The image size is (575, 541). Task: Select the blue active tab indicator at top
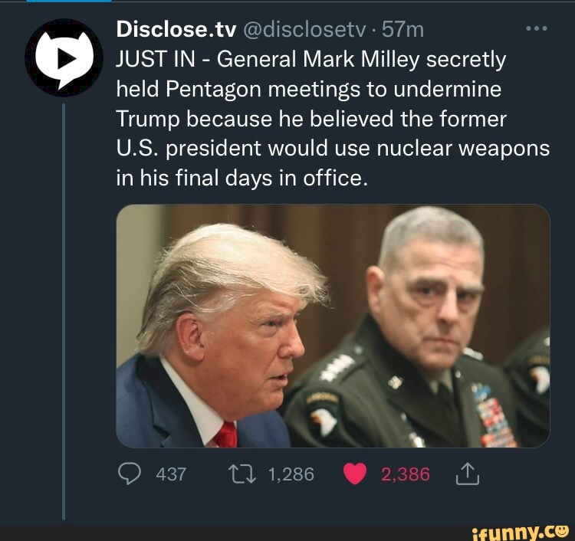pyautogui.click(x=69, y=1)
